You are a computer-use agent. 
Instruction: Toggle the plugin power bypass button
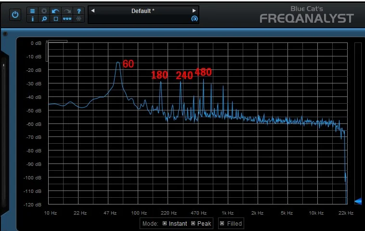tap(15, 15)
